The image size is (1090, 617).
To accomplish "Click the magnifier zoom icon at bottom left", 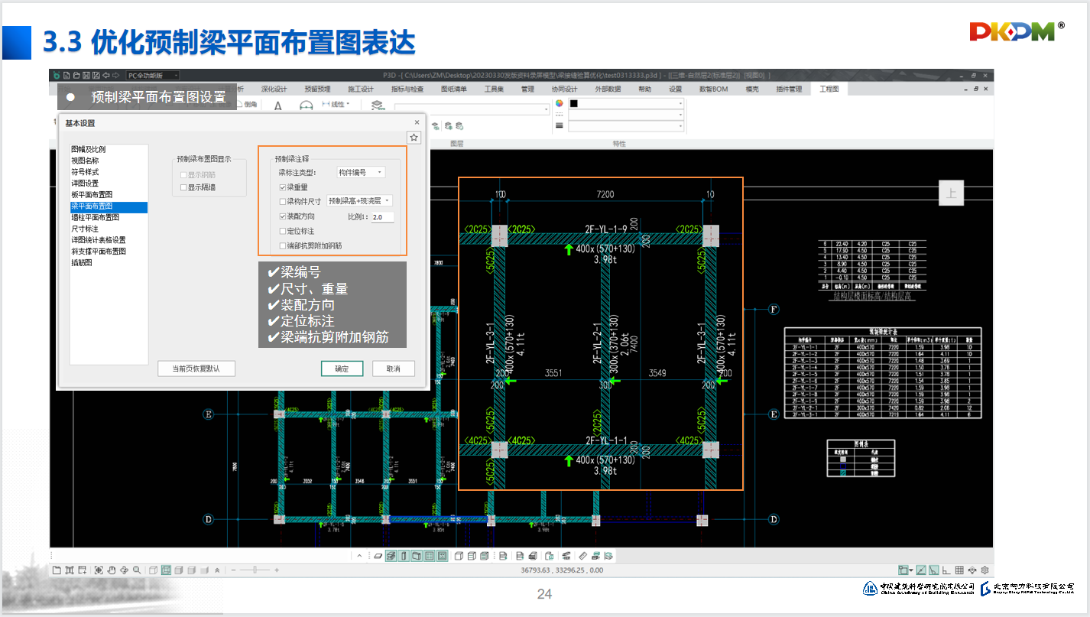I will pos(137,570).
